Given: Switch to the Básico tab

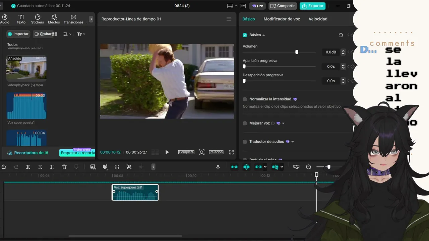Looking at the screenshot, I should click(249, 19).
